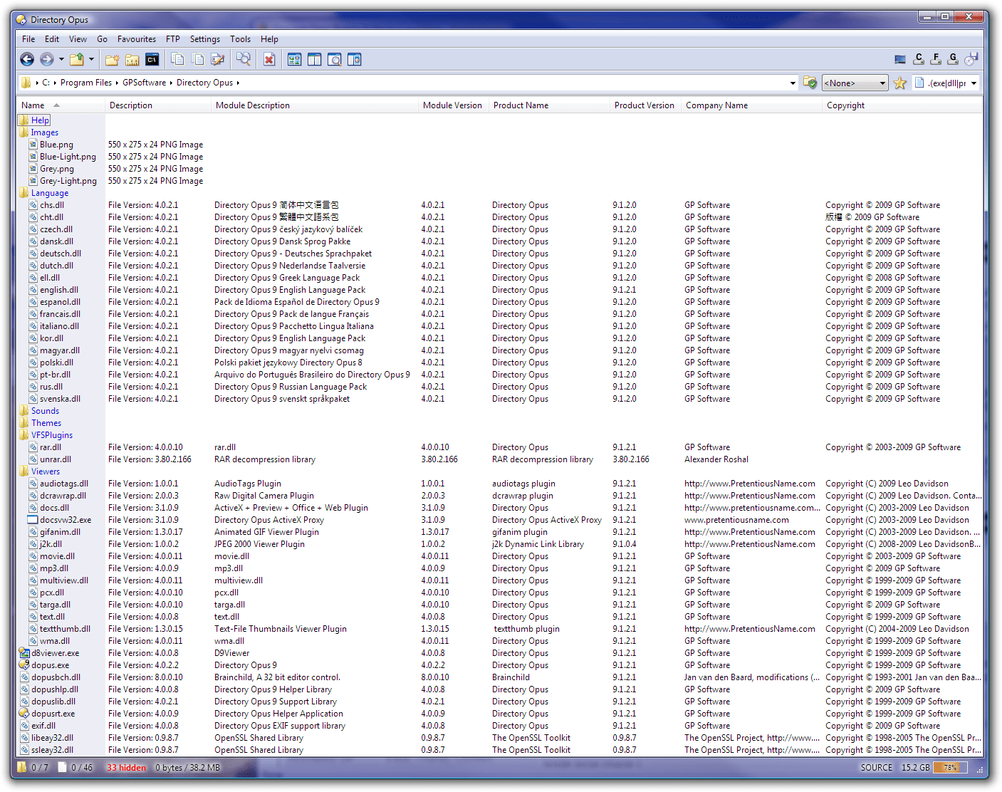1002x792 pixels.
Task: Toggle the thumbnails view mode icon
Action: pyautogui.click(x=294, y=59)
